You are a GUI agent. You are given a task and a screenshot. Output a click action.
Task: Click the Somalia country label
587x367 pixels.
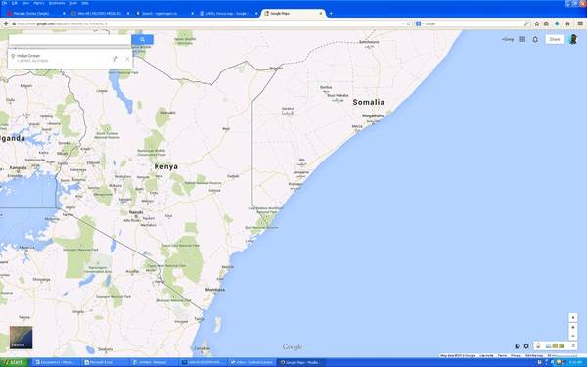(x=369, y=102)
